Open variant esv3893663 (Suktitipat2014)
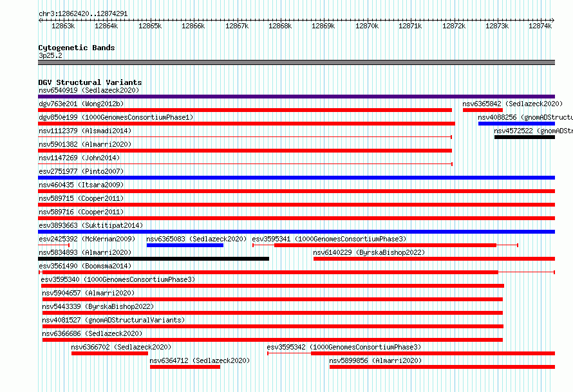 pos(91,225)
